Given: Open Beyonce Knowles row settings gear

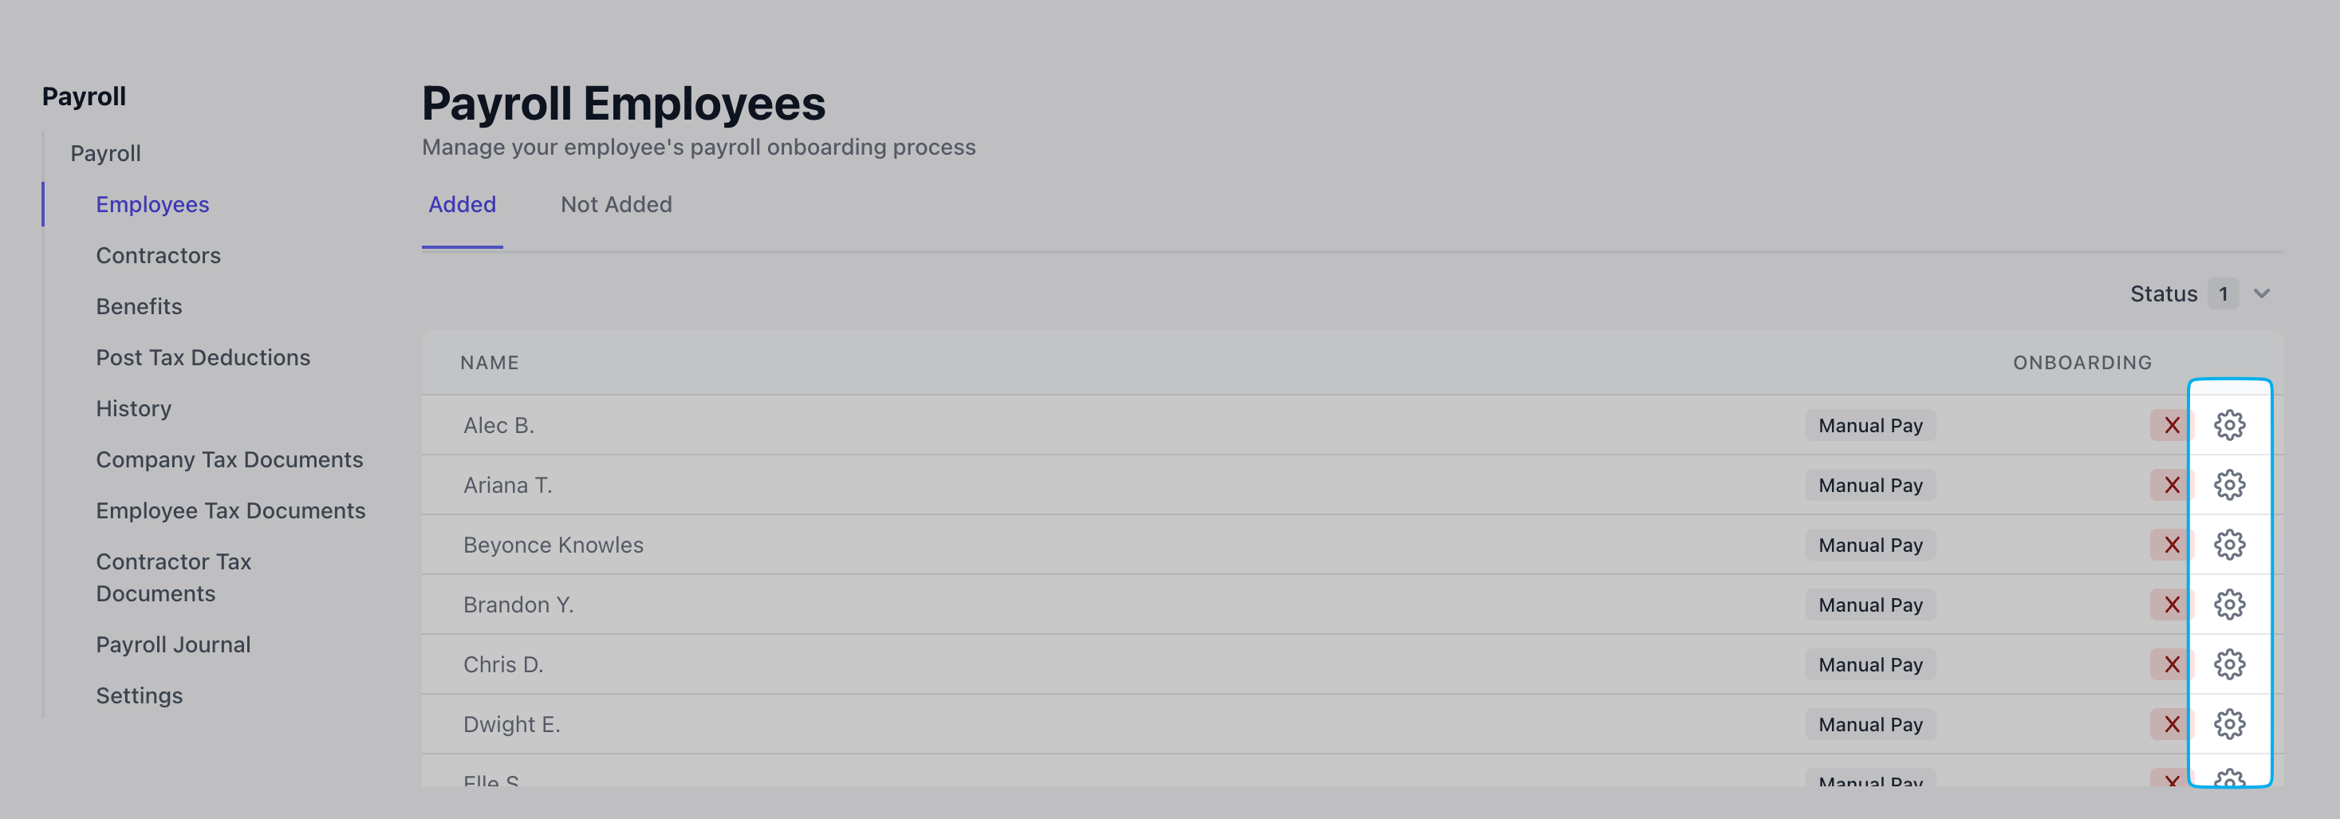Looking at the screenshot, I should click(x=2228, y=545).
